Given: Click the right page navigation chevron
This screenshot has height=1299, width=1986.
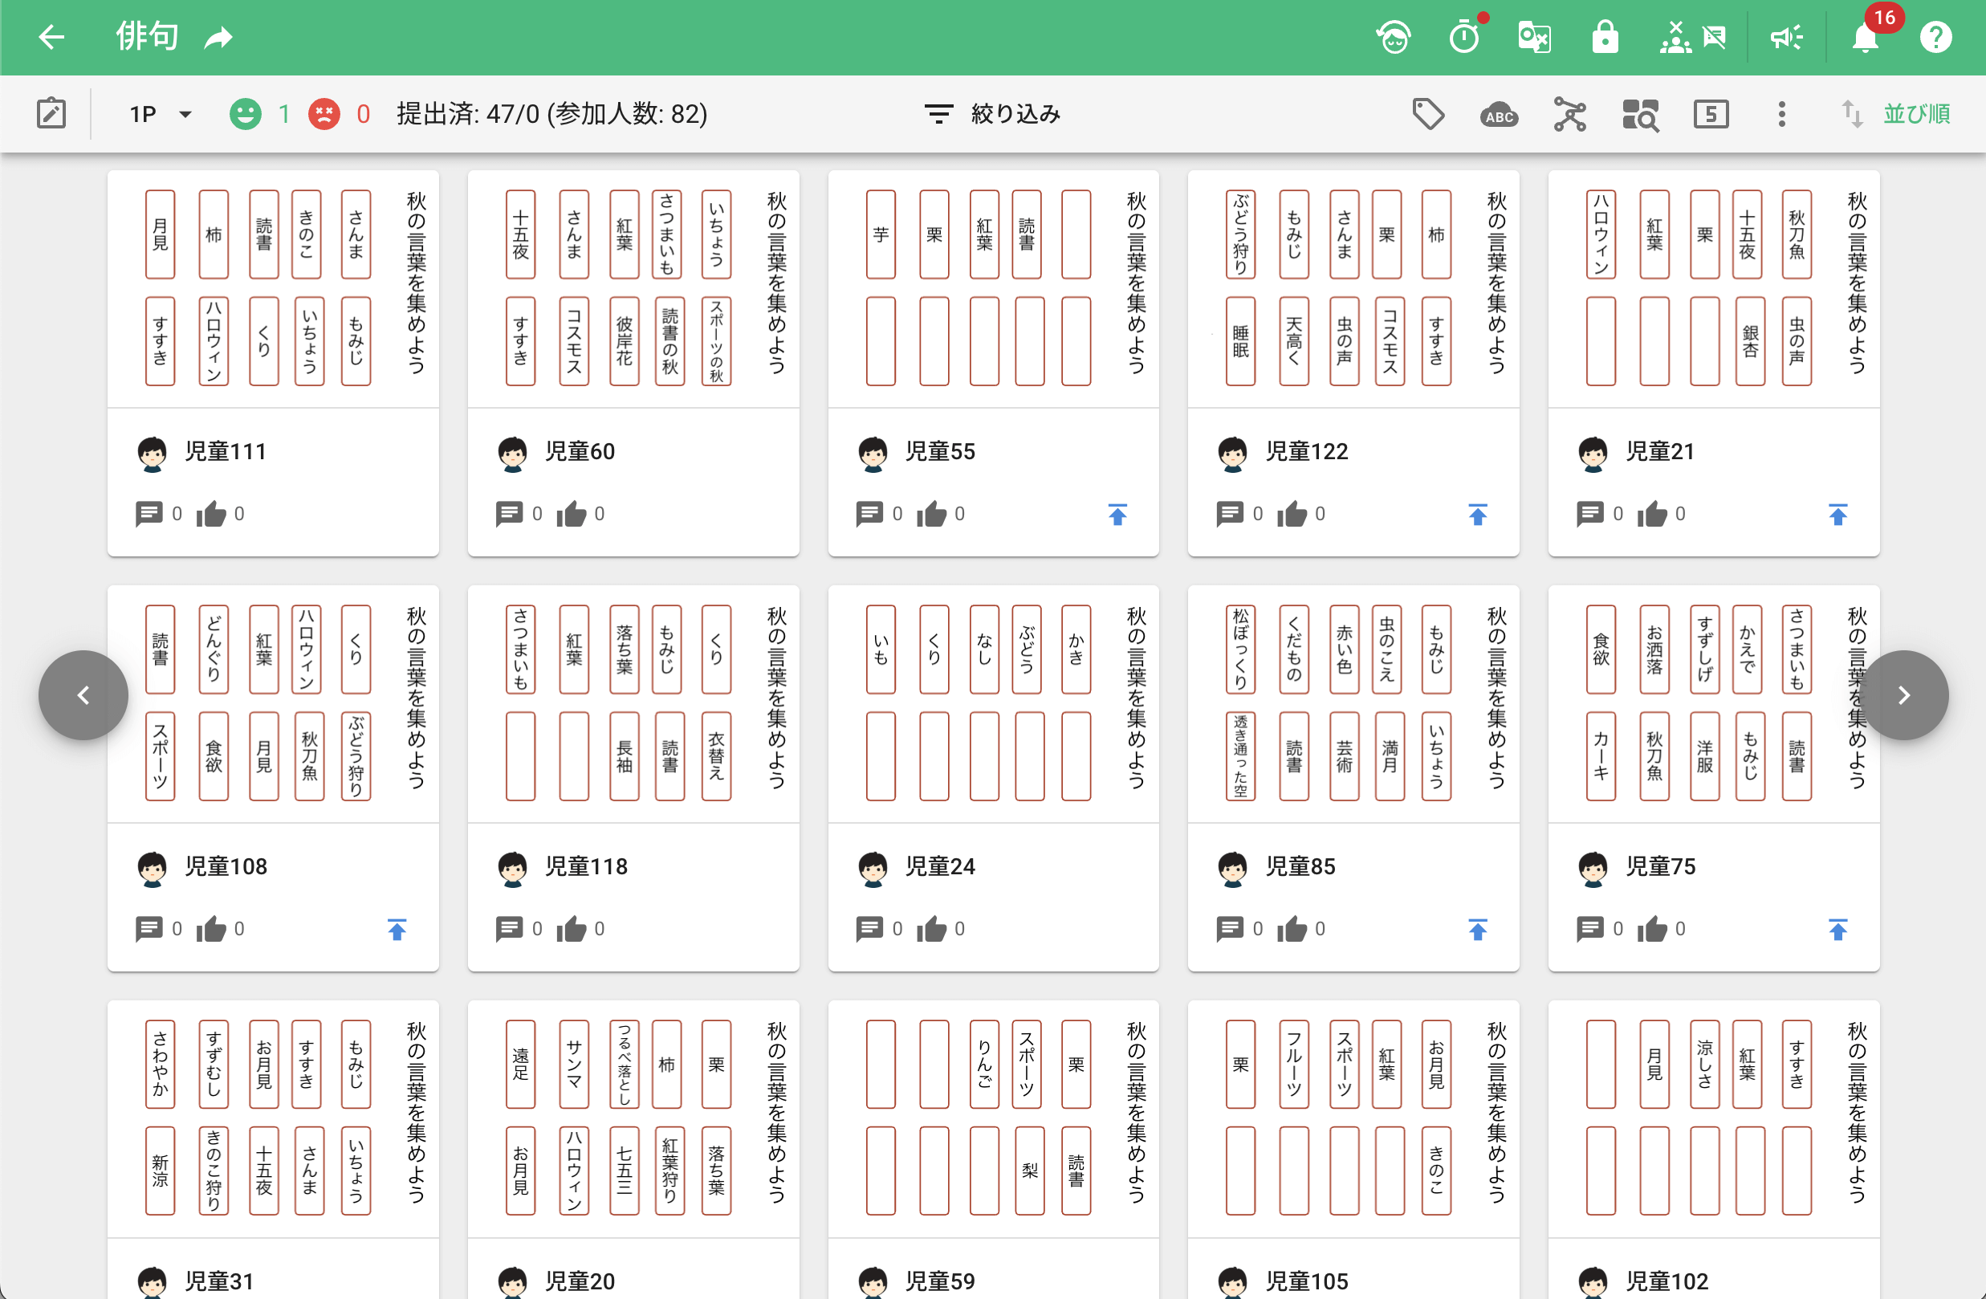Looking at the screenshot, I should click(1903, 695).
